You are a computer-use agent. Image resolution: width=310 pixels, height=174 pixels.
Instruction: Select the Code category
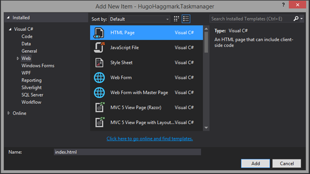27,37
